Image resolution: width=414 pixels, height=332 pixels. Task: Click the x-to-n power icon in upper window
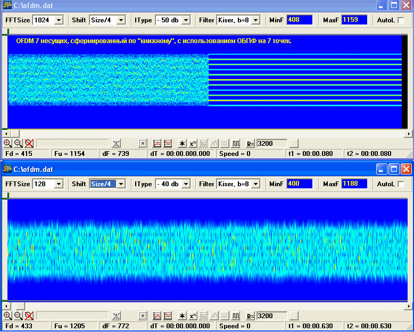[193, 144]
